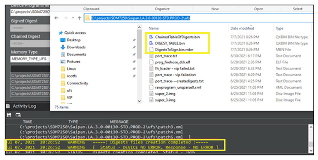Go up one folder level arrow
This screenshot has width=318, height=160.
(80, 18)
